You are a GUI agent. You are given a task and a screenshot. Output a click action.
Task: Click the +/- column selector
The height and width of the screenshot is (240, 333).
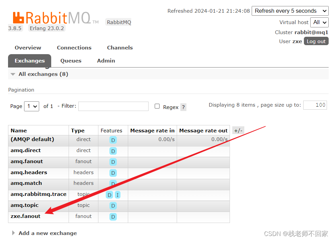(x=238, y=130)
